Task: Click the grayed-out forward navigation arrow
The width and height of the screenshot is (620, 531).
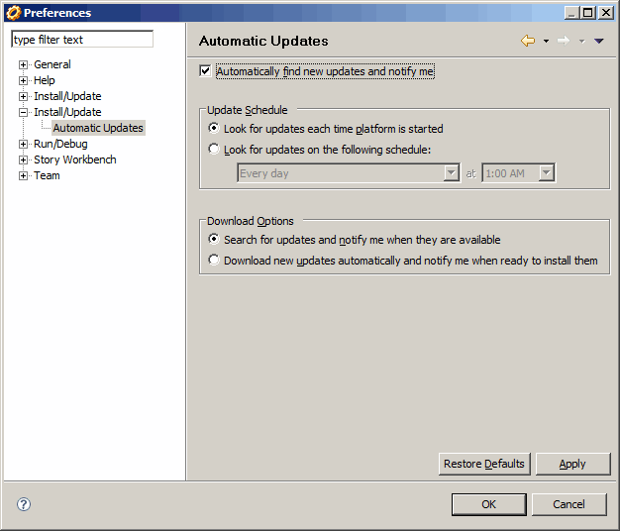Action: [563, 41]
